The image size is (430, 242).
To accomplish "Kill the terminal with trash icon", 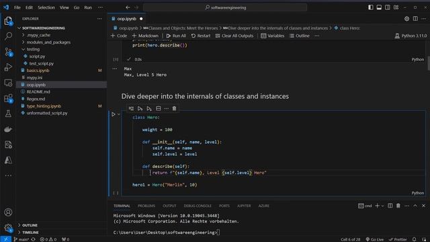I will (398, 206).
